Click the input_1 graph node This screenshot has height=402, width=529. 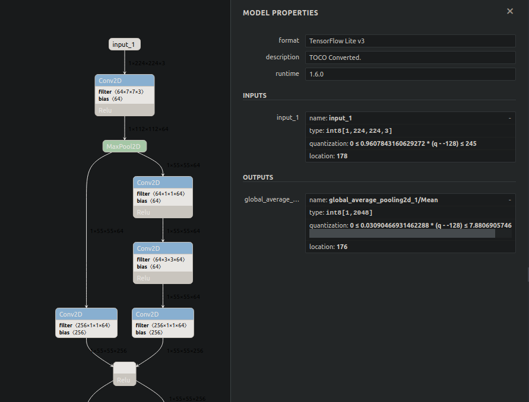[x=125, y=44]
